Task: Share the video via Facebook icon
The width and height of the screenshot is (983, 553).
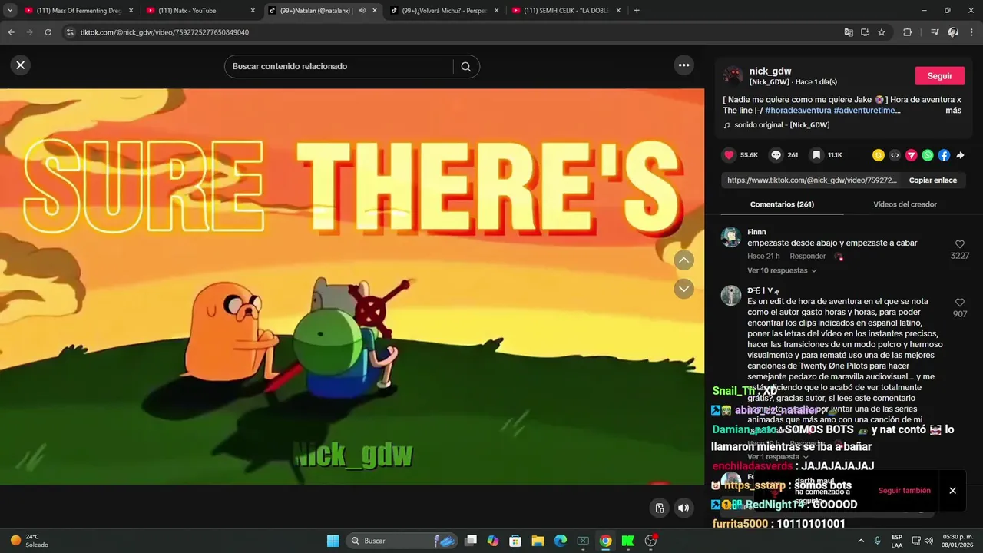Action: 944,155
